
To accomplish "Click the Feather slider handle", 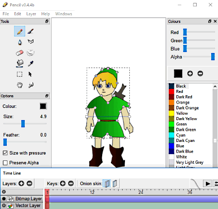I will [x=5, y=142].
